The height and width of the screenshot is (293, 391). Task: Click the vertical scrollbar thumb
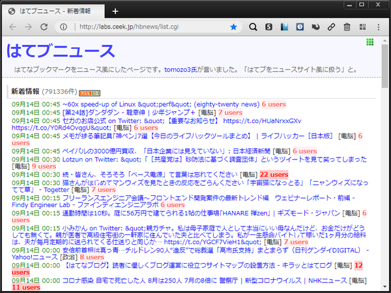[x=384, y=66]
